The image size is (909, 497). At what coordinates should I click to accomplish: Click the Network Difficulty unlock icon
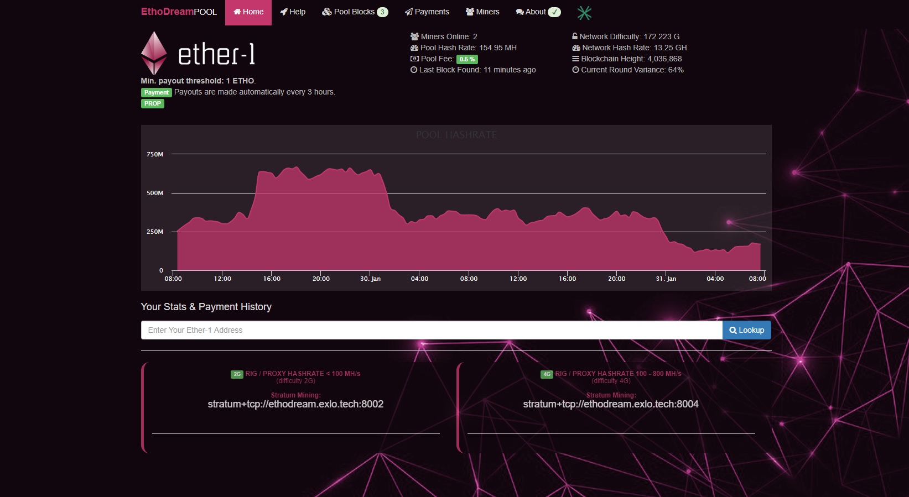(575, 36)
